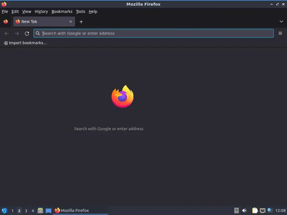Open the Help menu
This screenshot has height=215, width=287.
(x=93, y=11)
